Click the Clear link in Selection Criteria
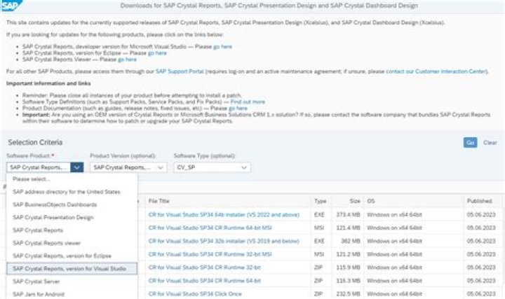 coord(490,143)
